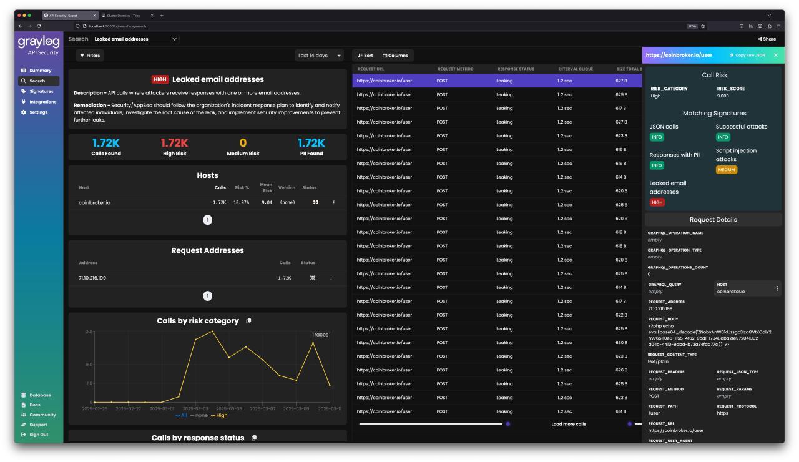Go to page 1 of Request Addresses
The width and height of the screenshot is (799, 462).
tap(208, 296)
